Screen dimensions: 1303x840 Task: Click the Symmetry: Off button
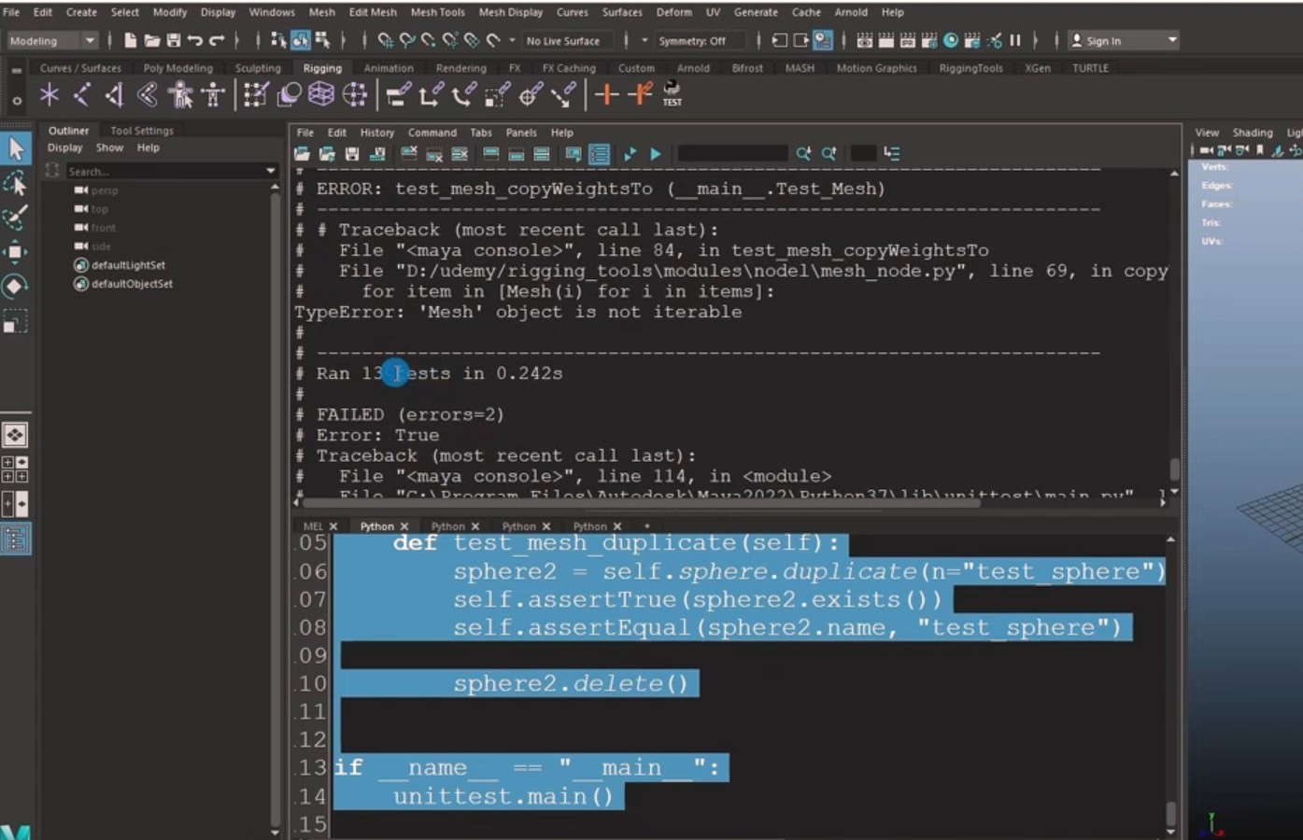pyautogui.click(x=691, y=40)
